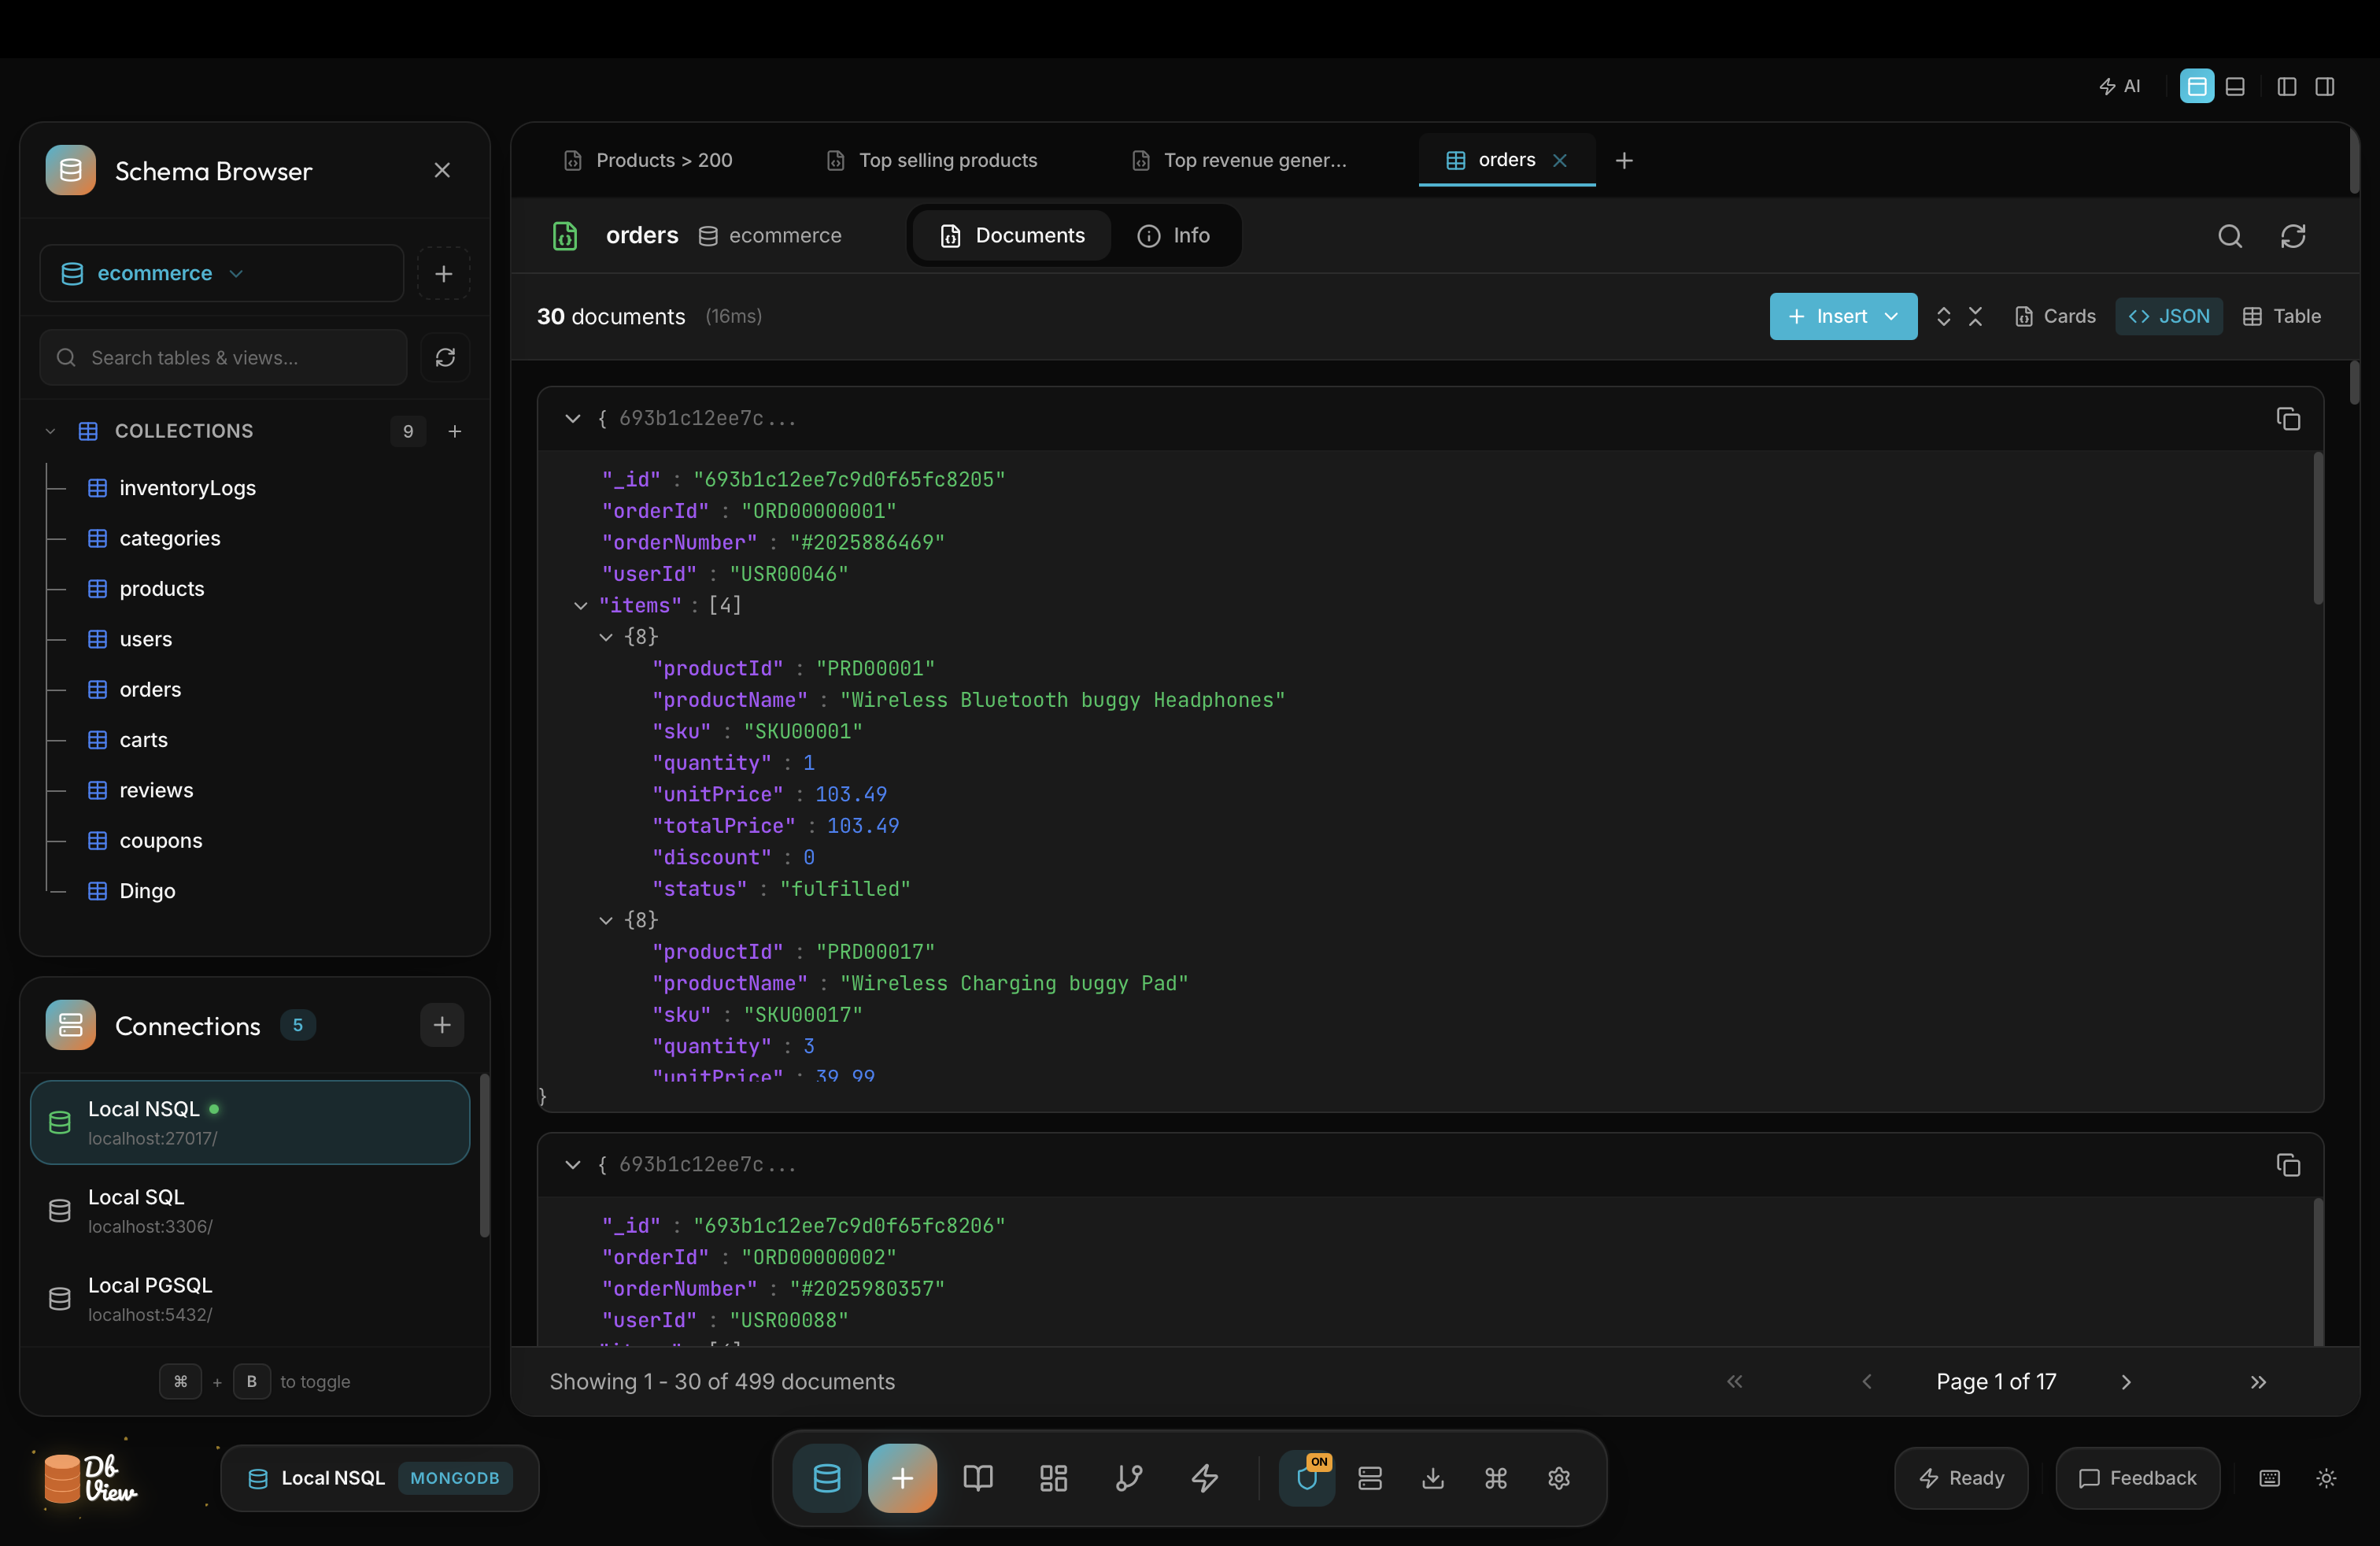Image resolution: width=2380 pixels, height=1546 pixels.
Task: Toggle the shield protection ON switch
Action: 1307,1478
